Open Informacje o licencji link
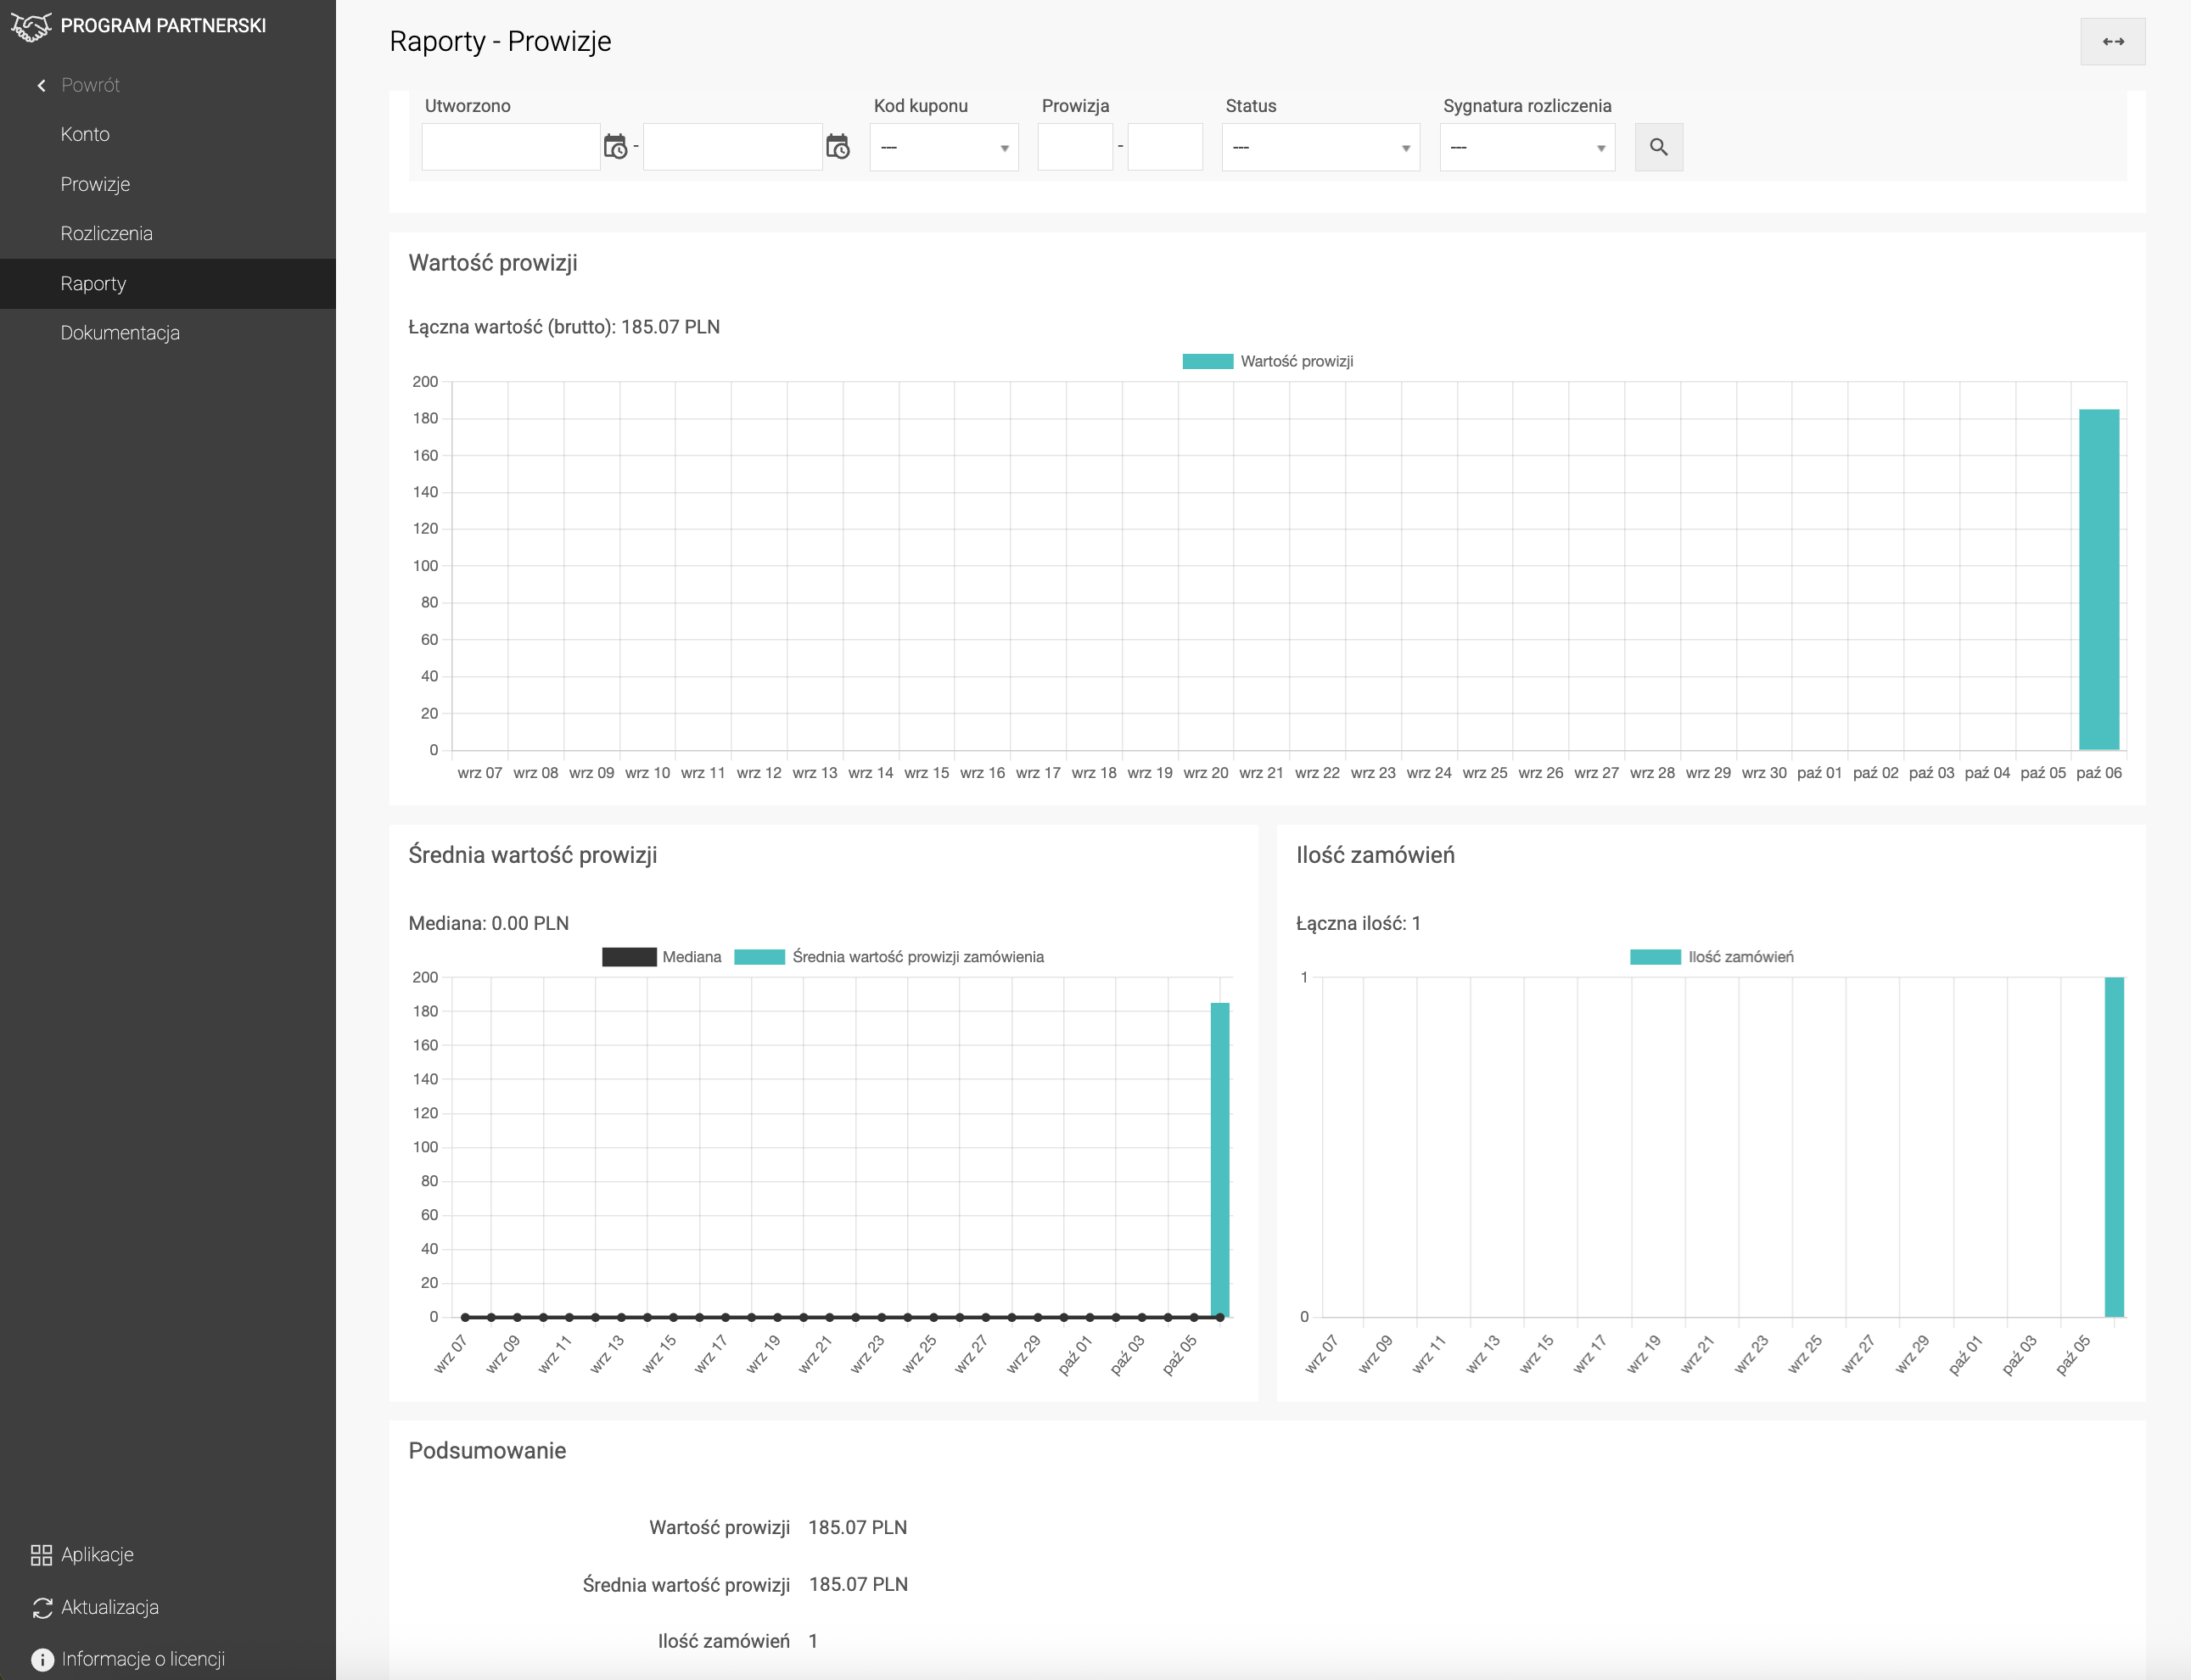 pyautogui.click(x=143, y=1659)
